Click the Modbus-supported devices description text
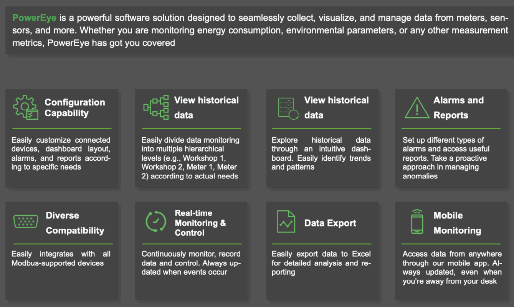 [x=61, y=259]
